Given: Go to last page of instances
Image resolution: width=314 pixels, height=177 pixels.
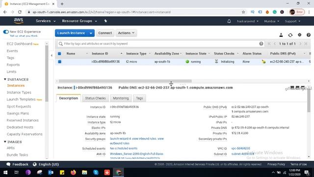Looking at the screenshot, I should (306, 44).
